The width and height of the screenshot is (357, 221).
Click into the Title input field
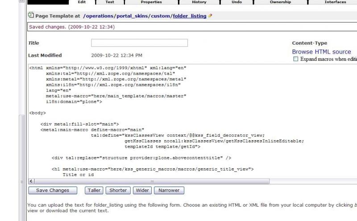(x=139, y=43)
